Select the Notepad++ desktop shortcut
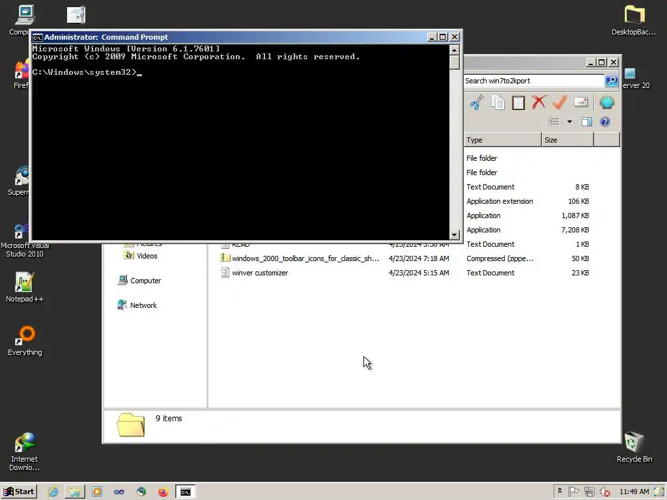The height and width of the screenshot is (500, 667). point(25,287)
